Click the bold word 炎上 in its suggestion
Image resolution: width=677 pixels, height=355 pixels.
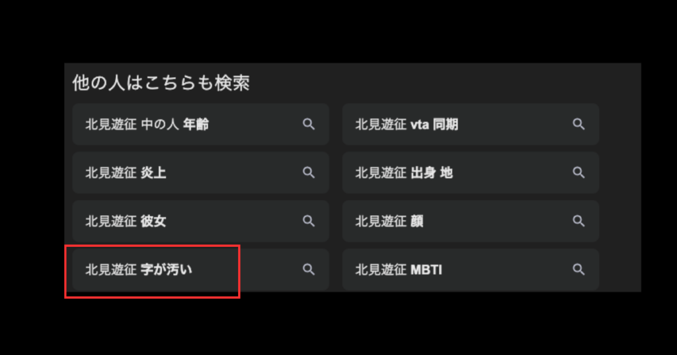153,173
